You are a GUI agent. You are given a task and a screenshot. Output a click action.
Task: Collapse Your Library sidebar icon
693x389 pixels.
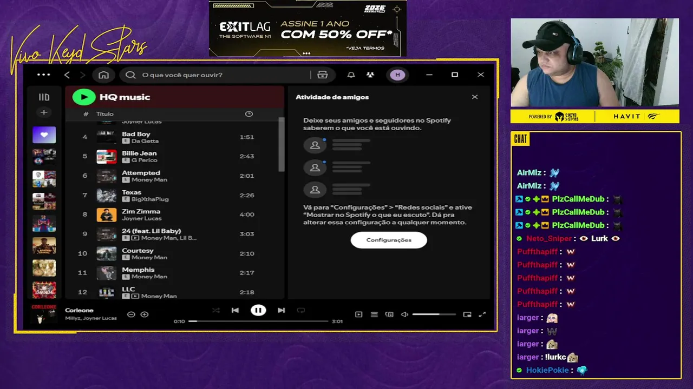click(x=44, y=97)
